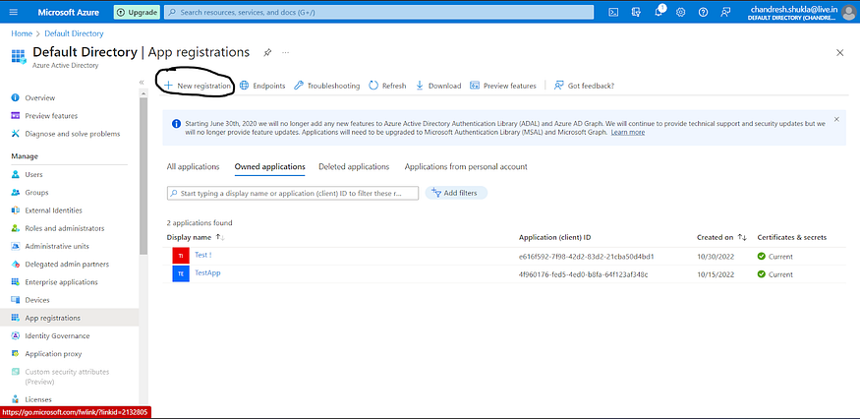Click the Current status in the Test ! row
The height and width of the screenshot is (419, 860).
pos(775,257)
